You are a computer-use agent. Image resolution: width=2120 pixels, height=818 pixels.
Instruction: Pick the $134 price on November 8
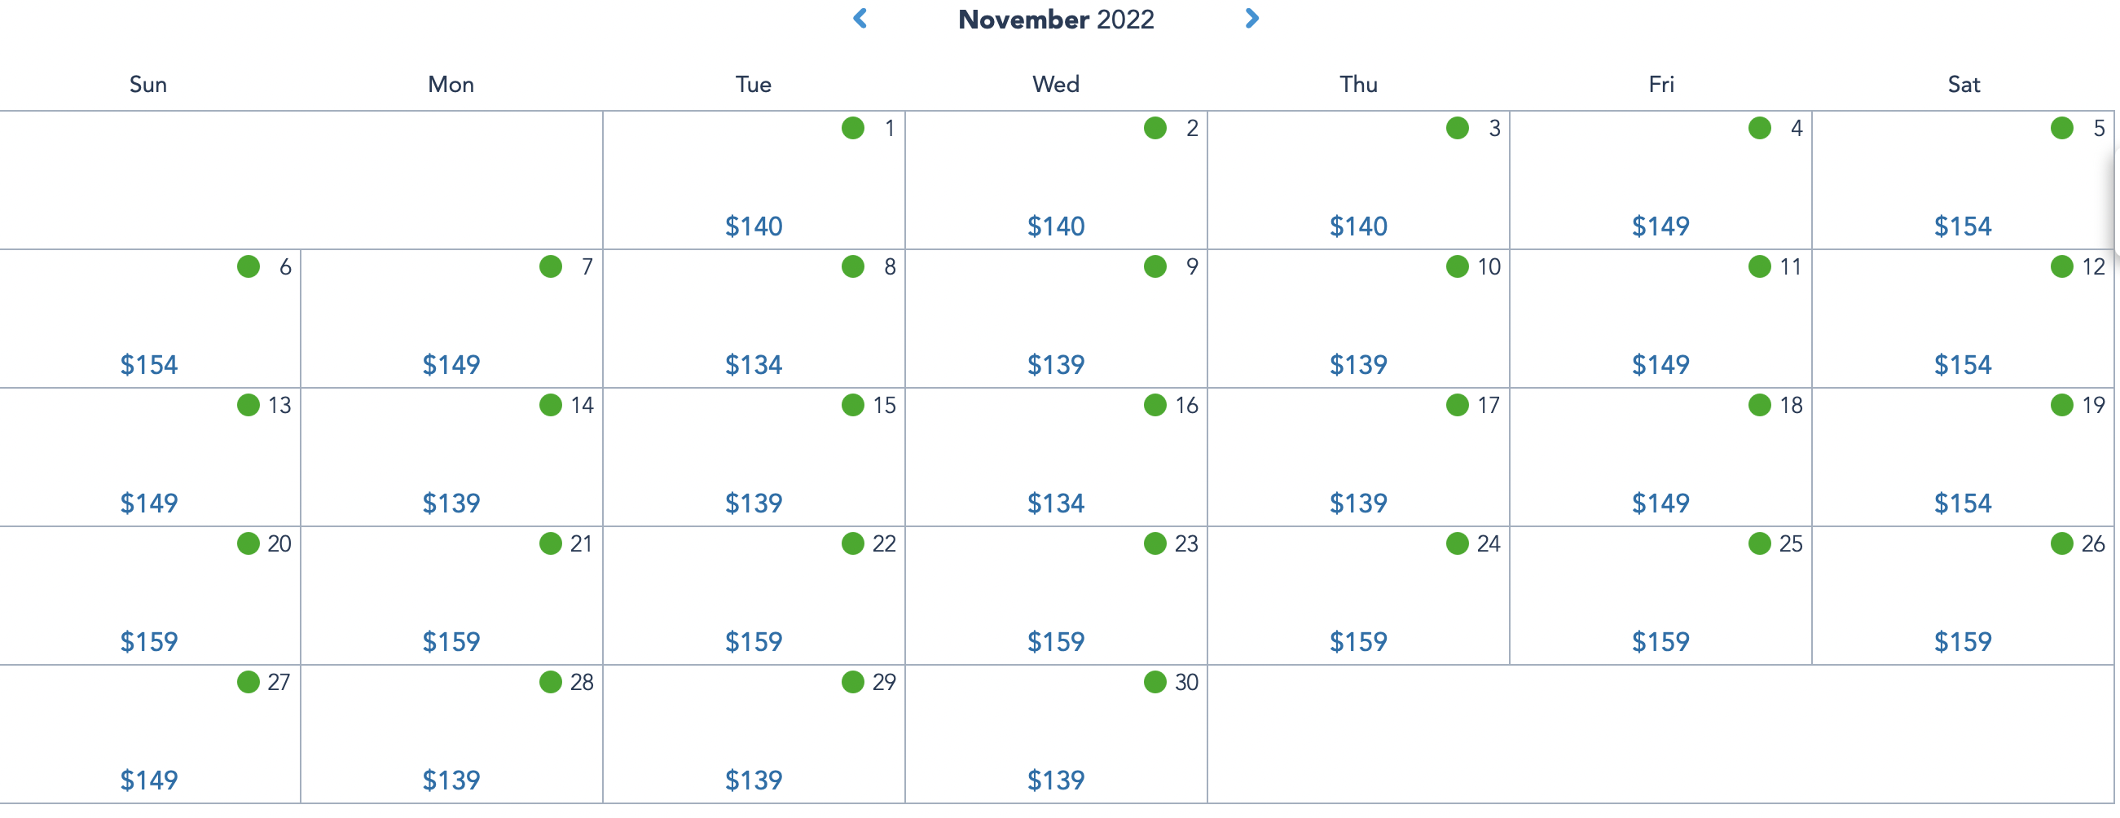pyautogui.click(x=753, y=363)
